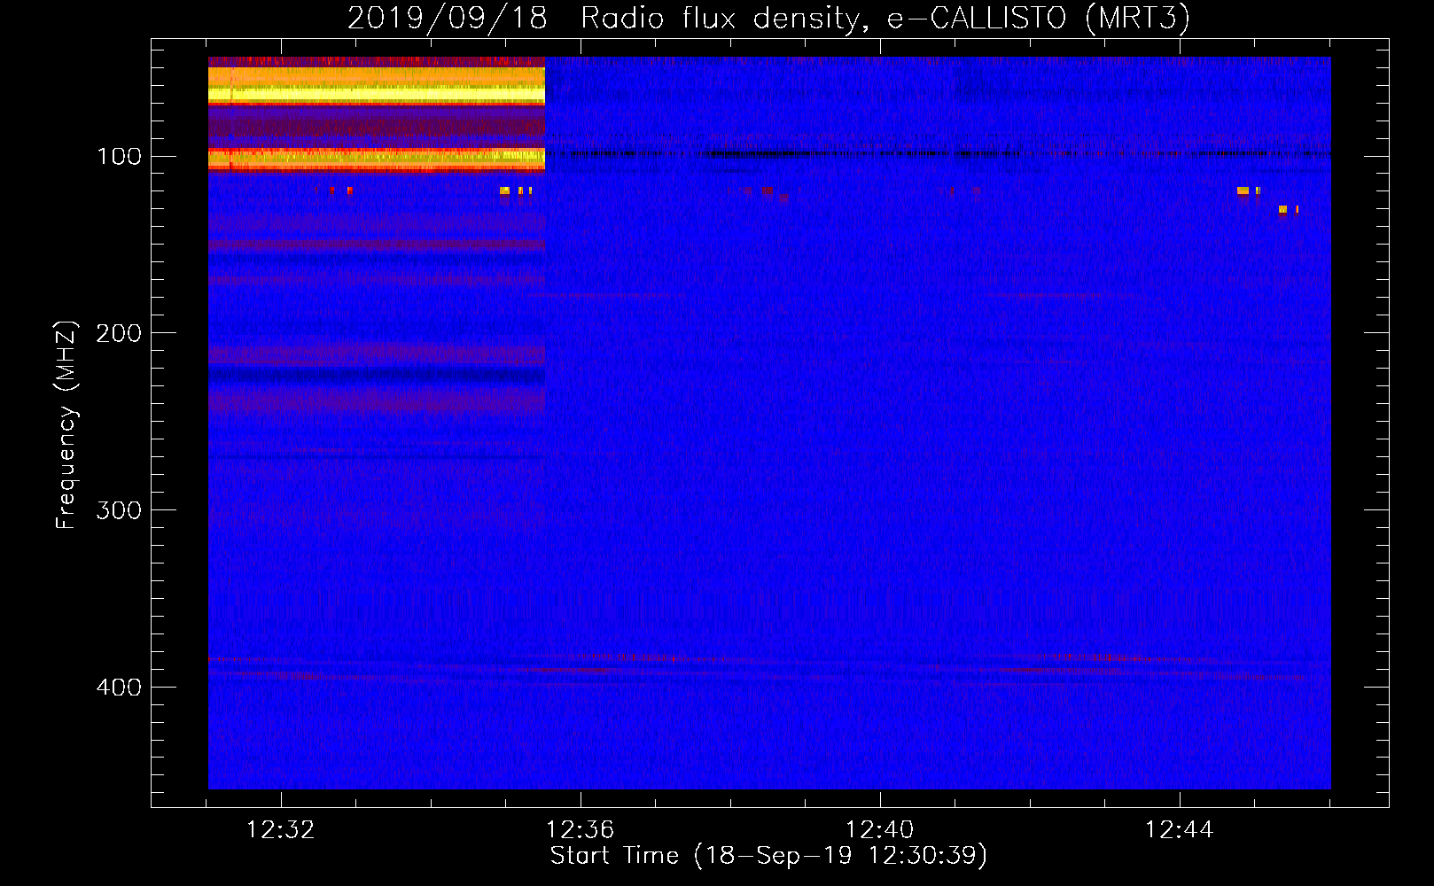Viewport: 1434px width, 886px height.
Task: Click the yellow burst spot near 12:45
Action: [1243, 190]
